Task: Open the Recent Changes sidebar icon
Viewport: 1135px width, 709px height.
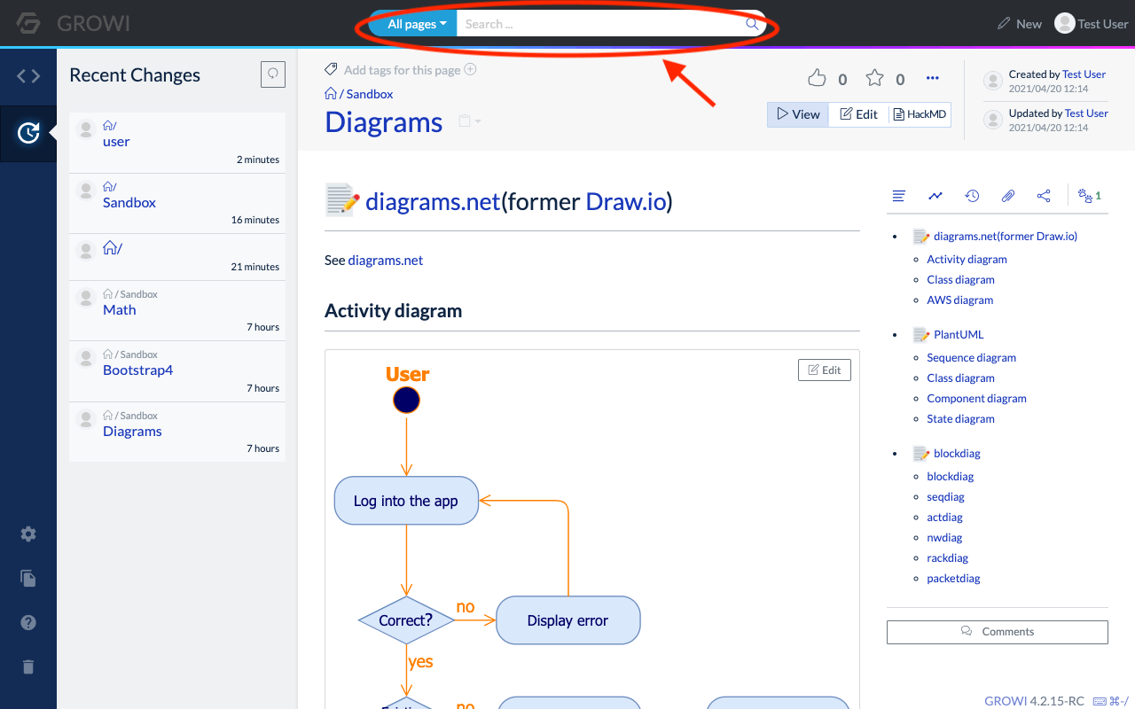Action: pos(28,133)
